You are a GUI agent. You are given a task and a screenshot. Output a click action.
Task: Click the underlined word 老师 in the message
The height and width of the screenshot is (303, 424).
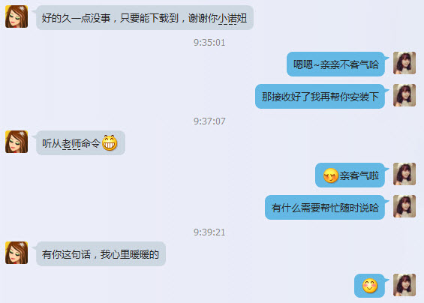click(x=71, y=143)
